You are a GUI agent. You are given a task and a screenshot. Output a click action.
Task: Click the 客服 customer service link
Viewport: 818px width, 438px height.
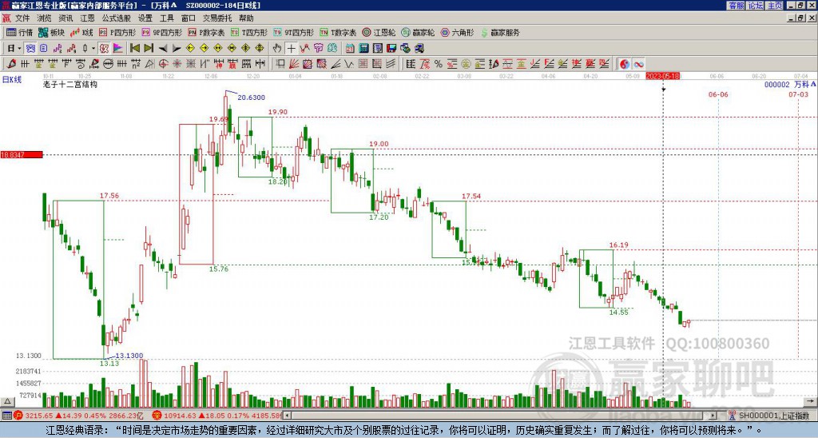click(737, 6)
